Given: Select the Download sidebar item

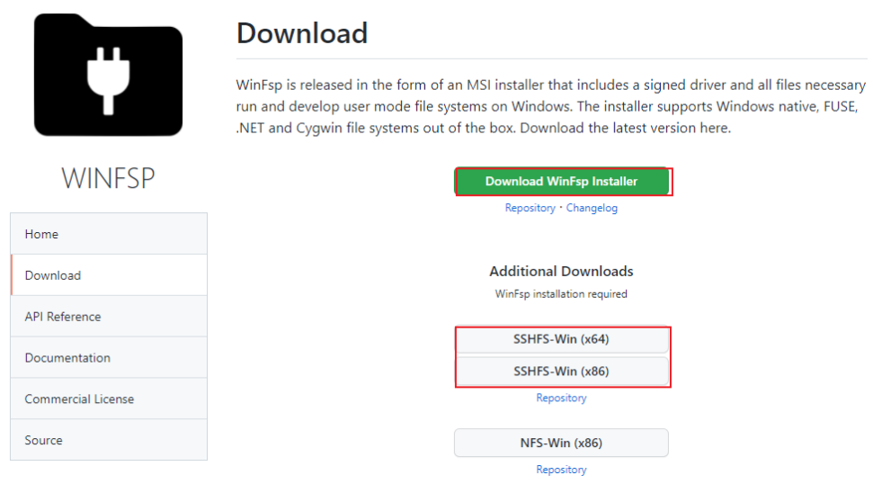Looking at the screenshot, I should click(x=109, y=275).
